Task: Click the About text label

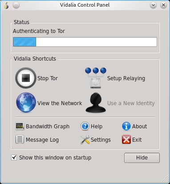Action: coord(140,127)
